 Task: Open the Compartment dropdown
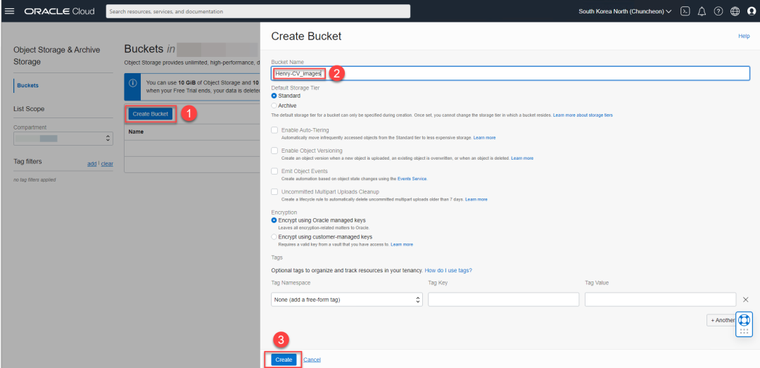tap(63, 139)
